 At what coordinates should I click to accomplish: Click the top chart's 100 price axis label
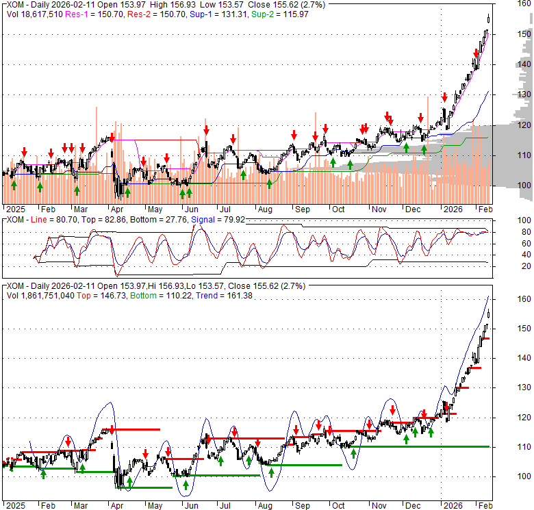[x=524, y=186]
